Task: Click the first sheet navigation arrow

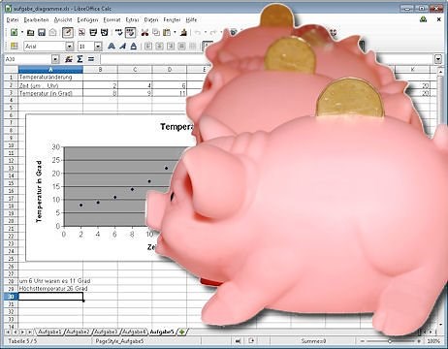Action: coord(8,332)
